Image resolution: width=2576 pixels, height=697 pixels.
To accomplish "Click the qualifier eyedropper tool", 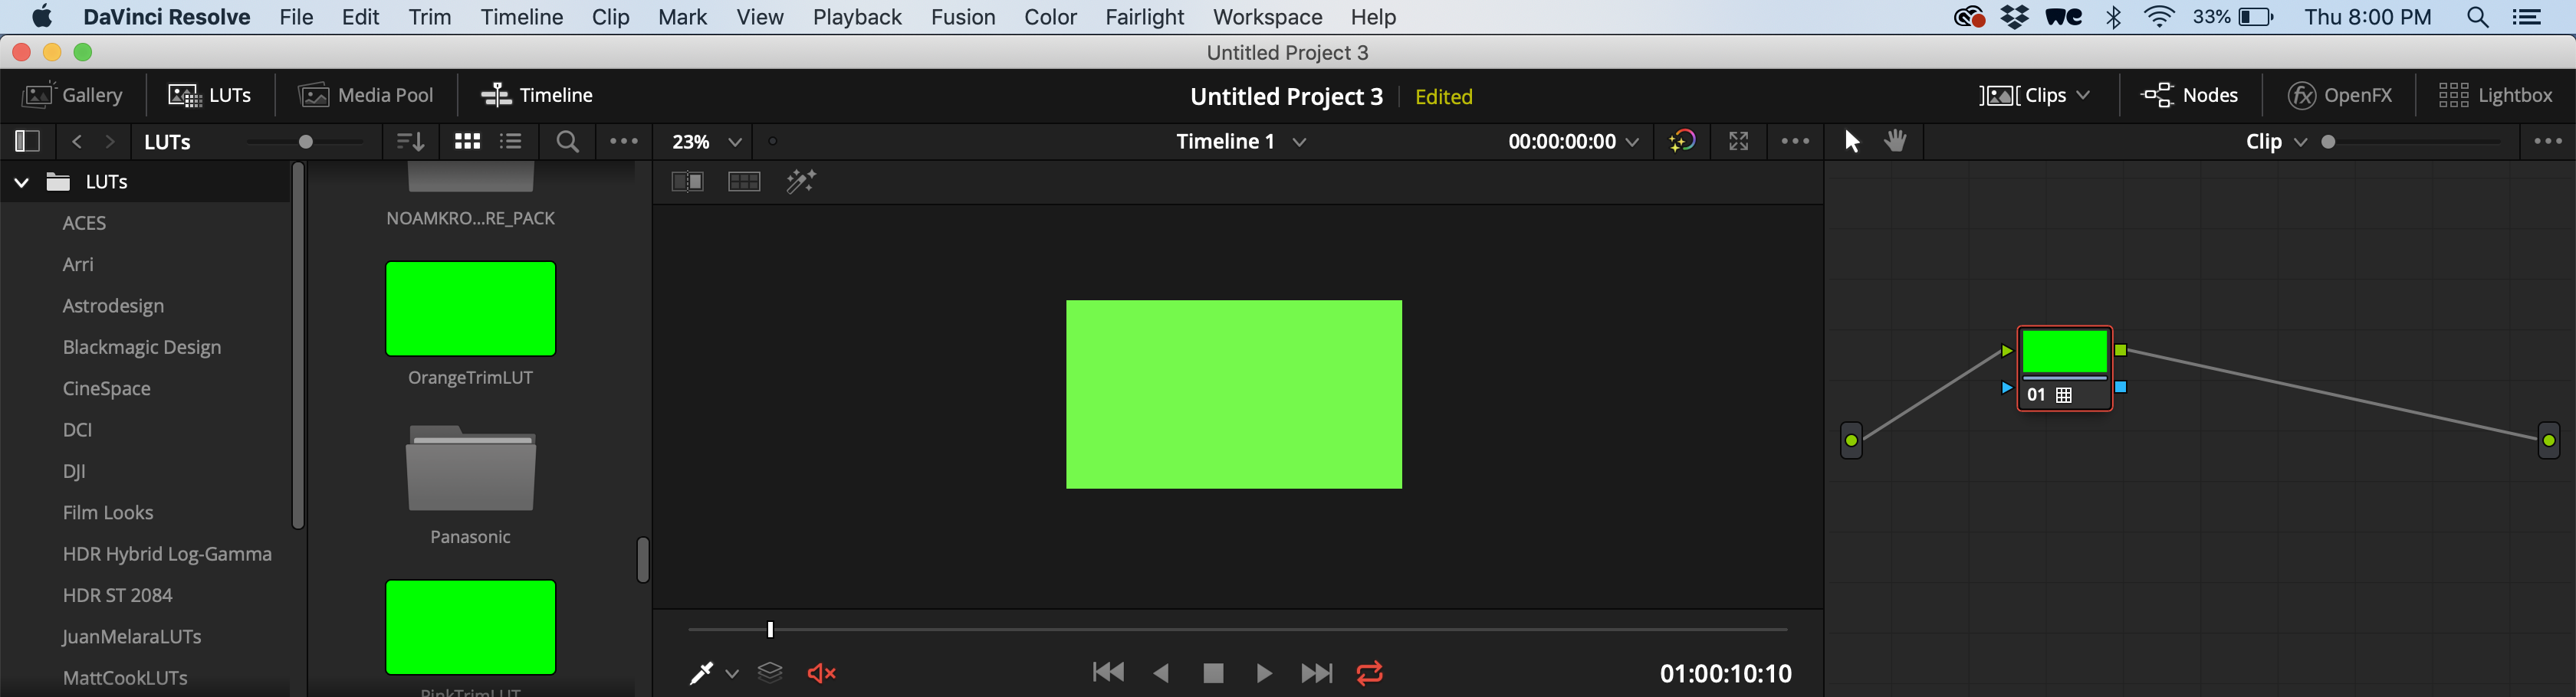I will (x=701, y=674).
